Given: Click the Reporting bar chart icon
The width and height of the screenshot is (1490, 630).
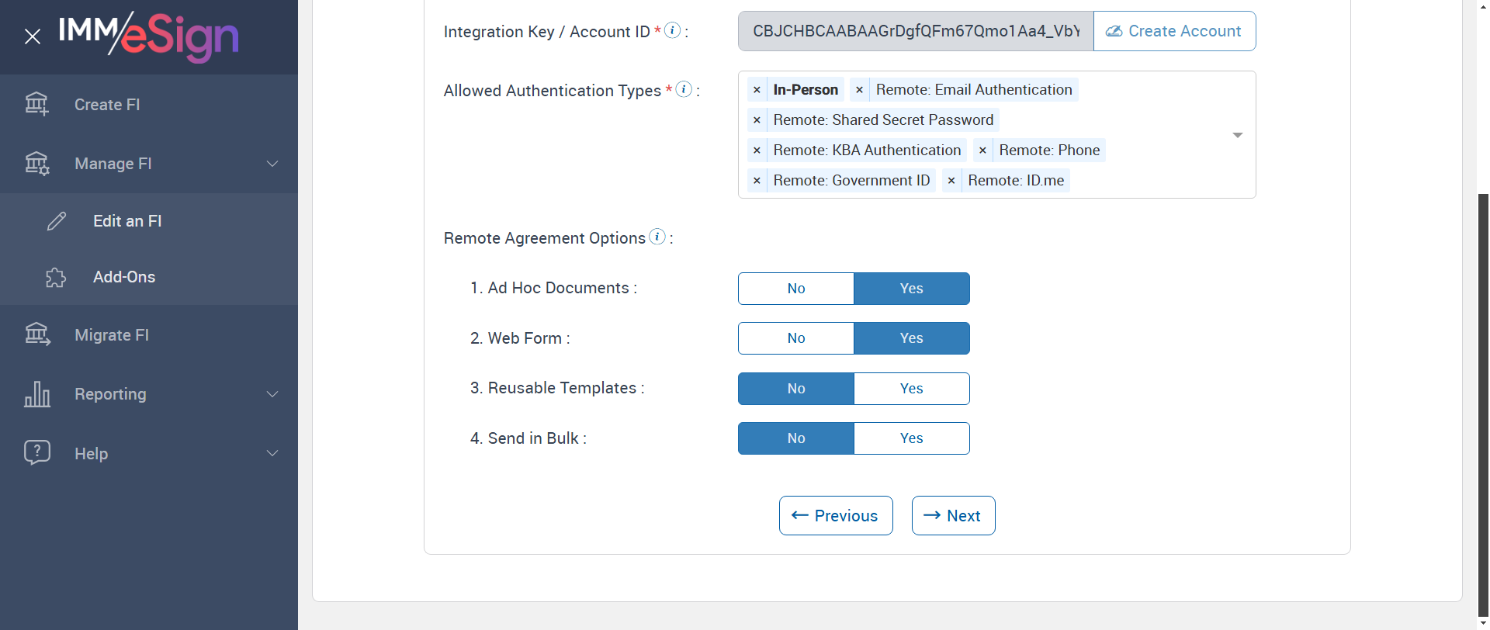Looking at the screenshot, I should [x=36, y=394].
